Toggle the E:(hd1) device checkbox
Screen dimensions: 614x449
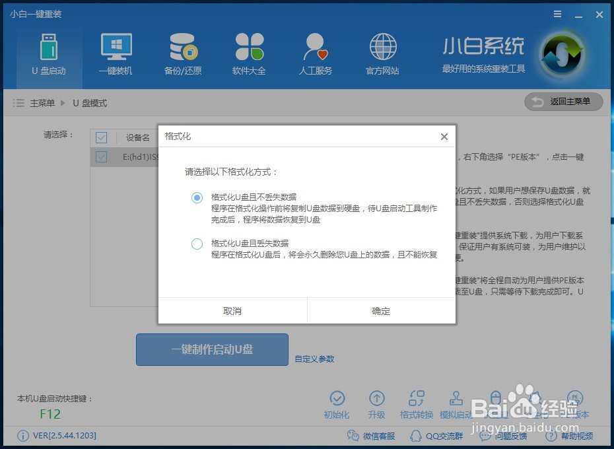click(x=102, y=157)
